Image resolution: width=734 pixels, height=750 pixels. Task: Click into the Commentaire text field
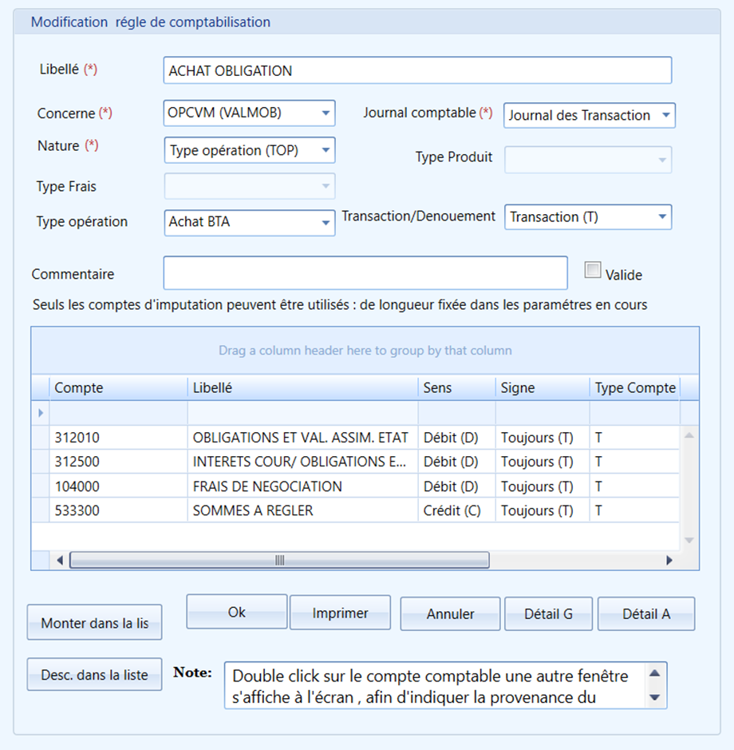(x=365, y=273)
